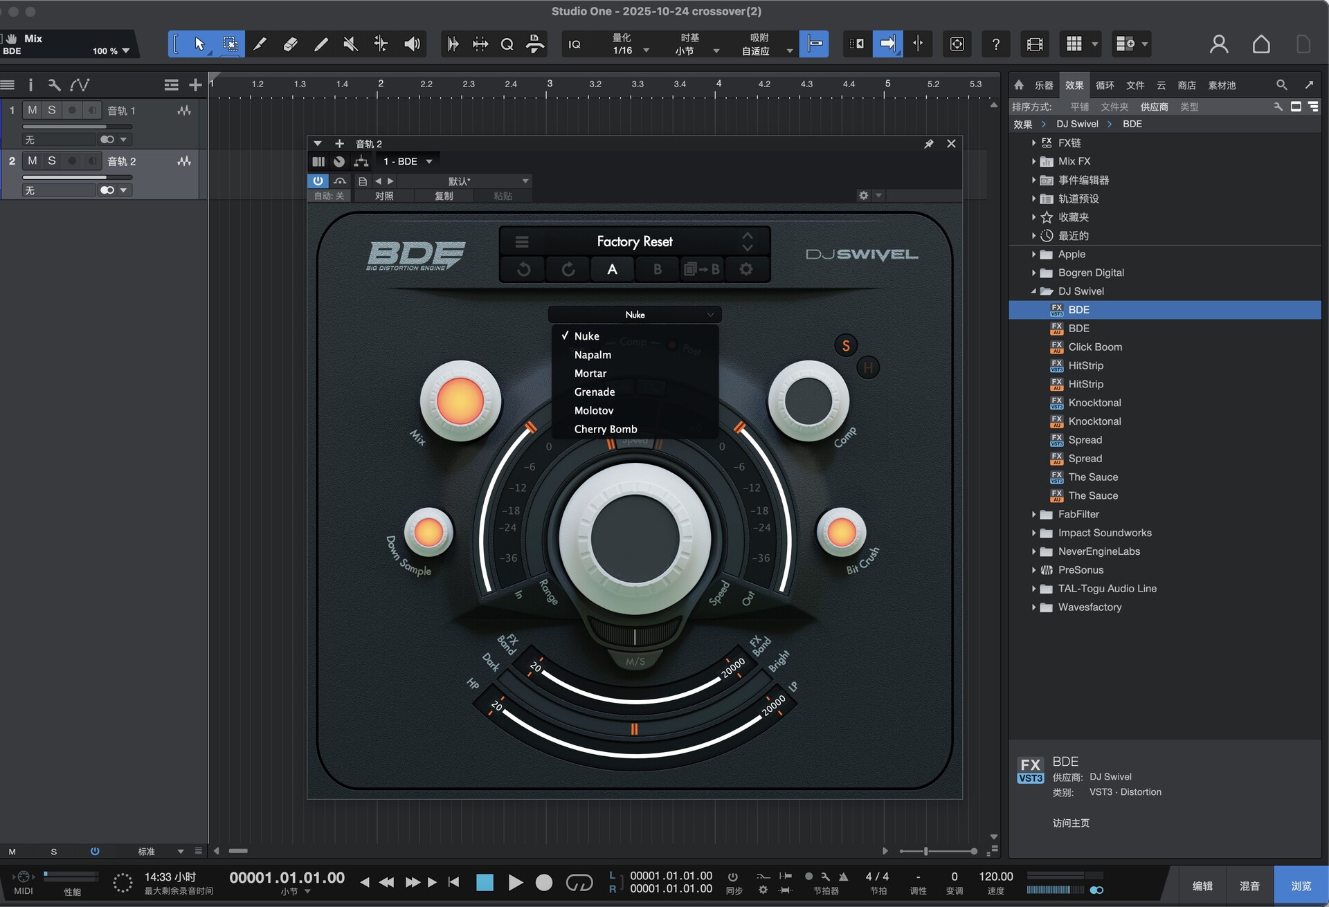Mute track 音轨 1

click(33, 110)
